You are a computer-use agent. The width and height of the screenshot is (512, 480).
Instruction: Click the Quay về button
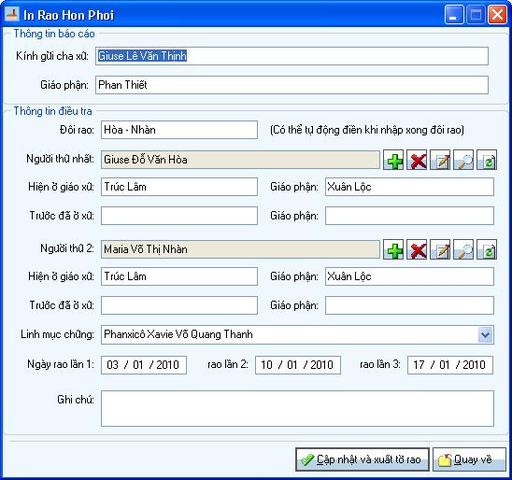(x=469, y=459)
